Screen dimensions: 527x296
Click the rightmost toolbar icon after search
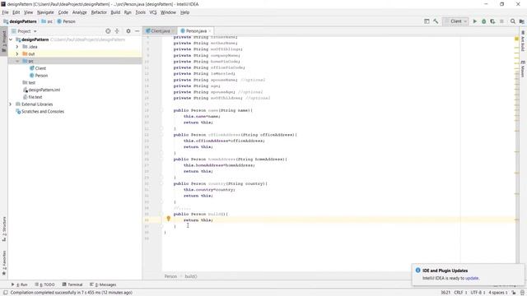point(521,21)
